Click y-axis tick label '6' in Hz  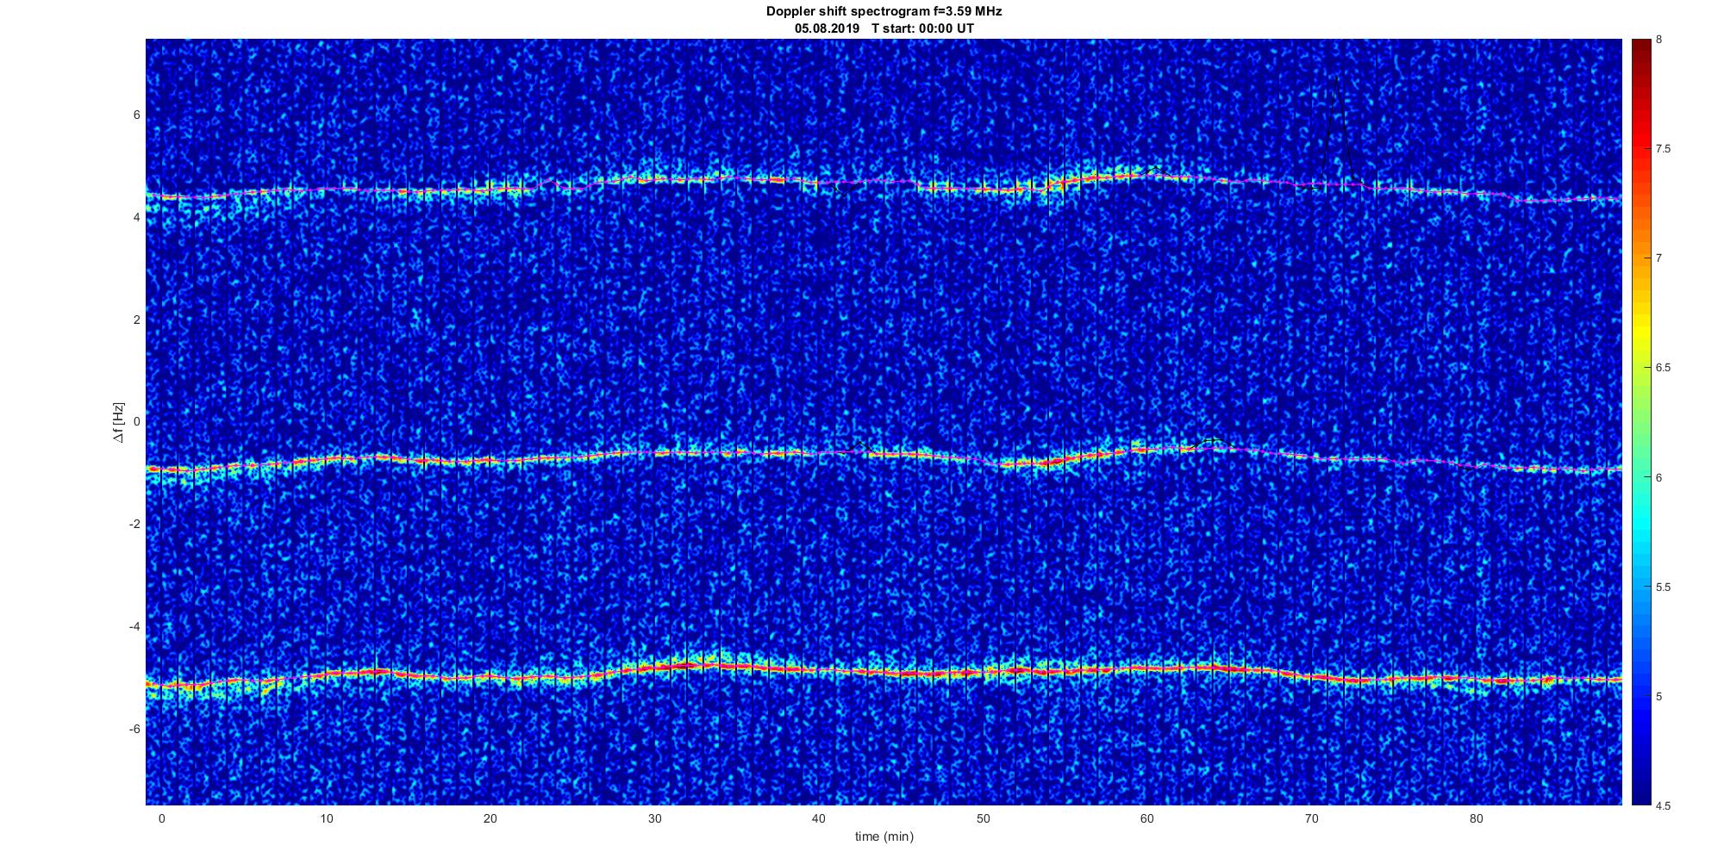coord(136,115)
